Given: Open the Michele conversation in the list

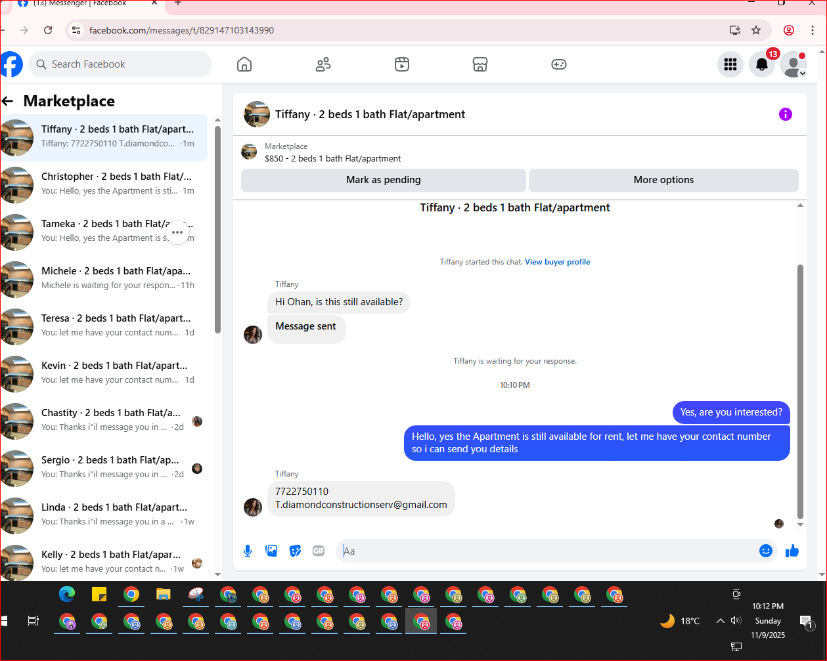Looking at the screenshot, I should click(104, 280).
